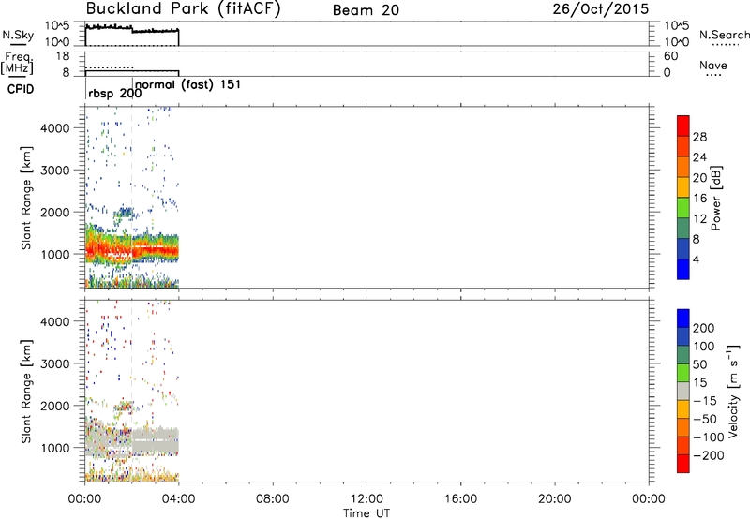This screenshot has width=750, height=519.
Task: Click the 'rbsp 200' mode text
Action: pyautogui.click(x=114, y=93)
